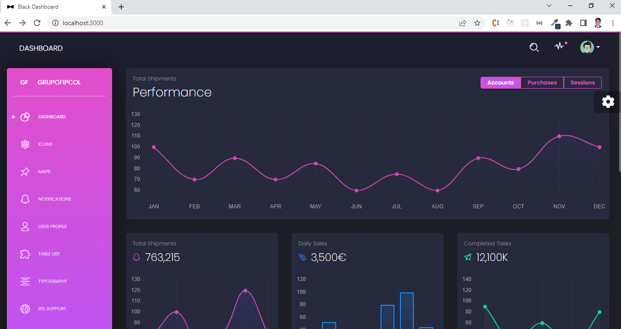
Task: Open the browser tab search chevron
Action: 548,7
